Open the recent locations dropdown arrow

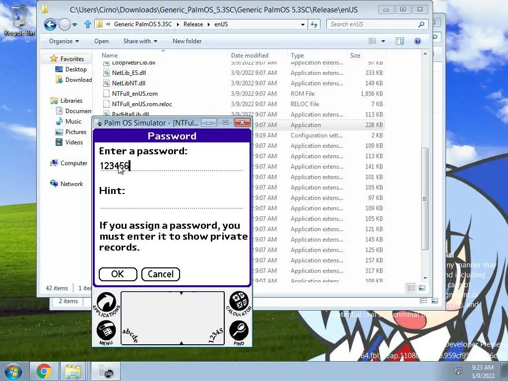(x=75, y=25)
